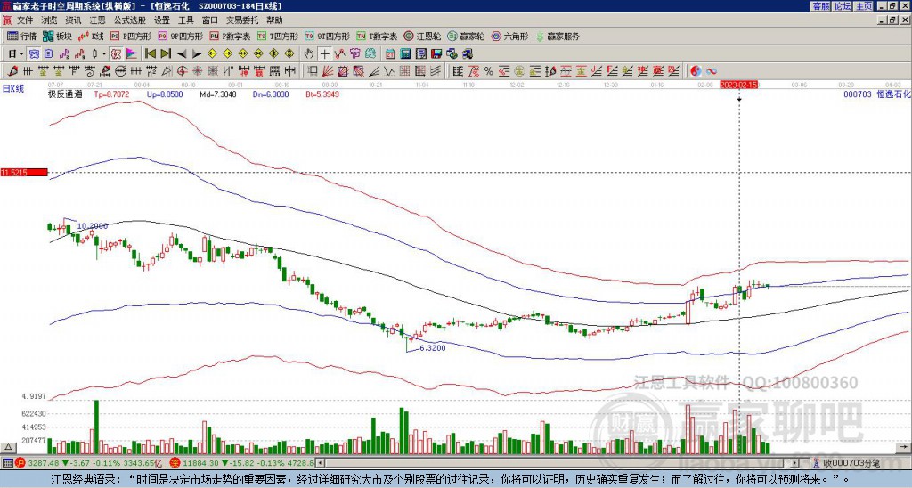Open the 赢家轮 tool
The height and width of the screenshot is (488, 912).
pos(466,36)
